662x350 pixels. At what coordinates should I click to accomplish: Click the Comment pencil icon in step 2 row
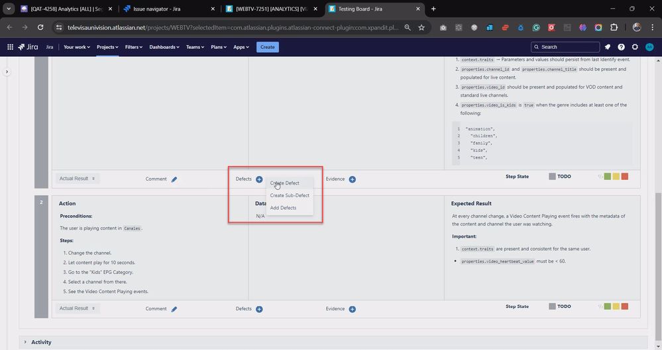pyautogui.click(x=174, y=309)
